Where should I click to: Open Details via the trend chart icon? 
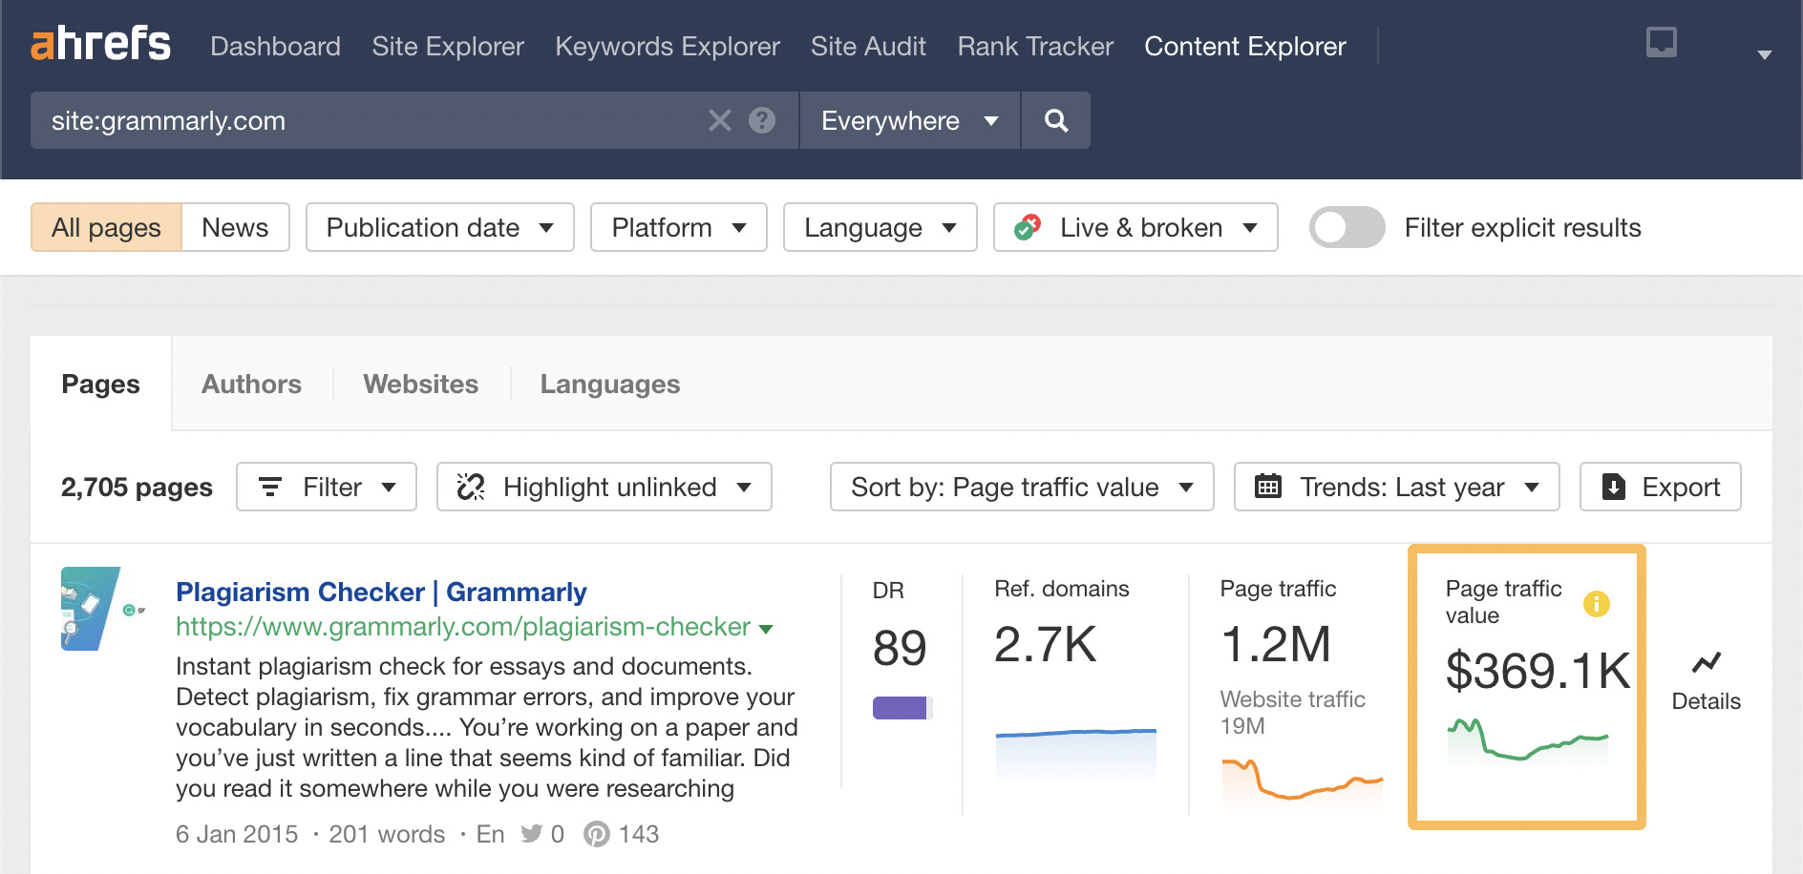(x=1707, y=660)
